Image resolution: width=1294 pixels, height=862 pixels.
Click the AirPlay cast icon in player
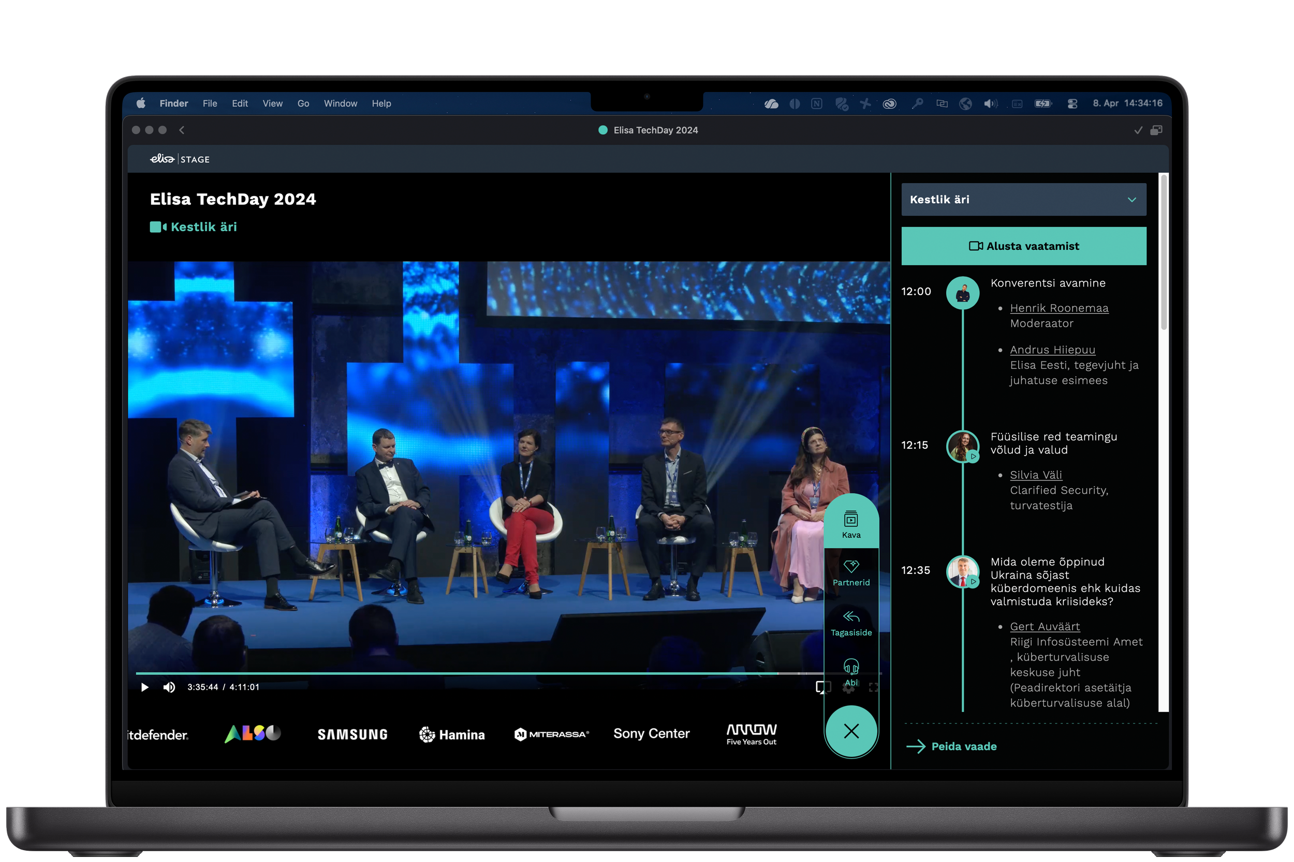[822, 687]
